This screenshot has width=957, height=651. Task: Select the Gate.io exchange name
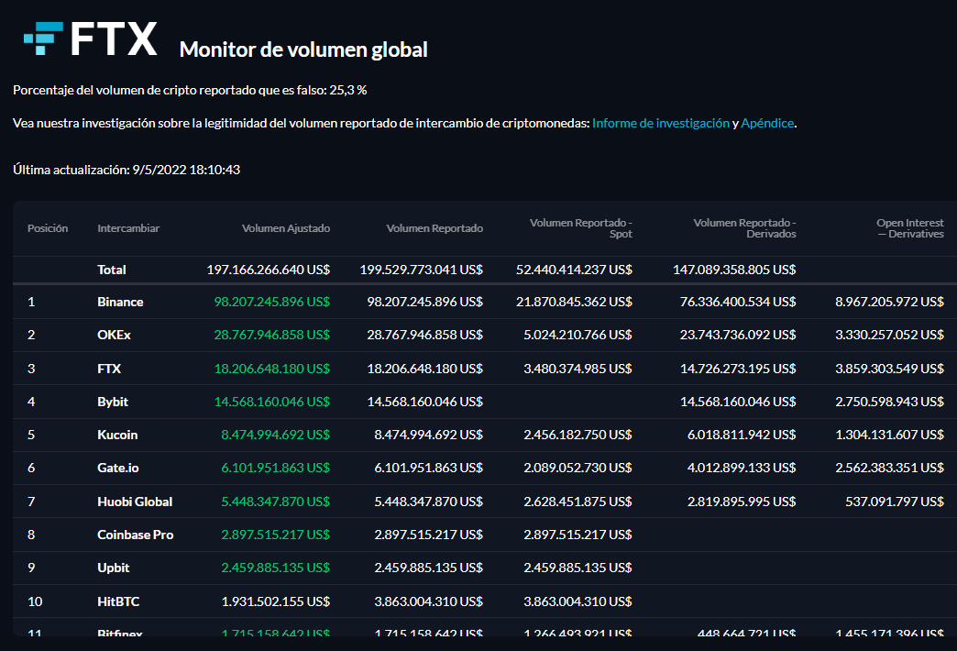(118, 468)
